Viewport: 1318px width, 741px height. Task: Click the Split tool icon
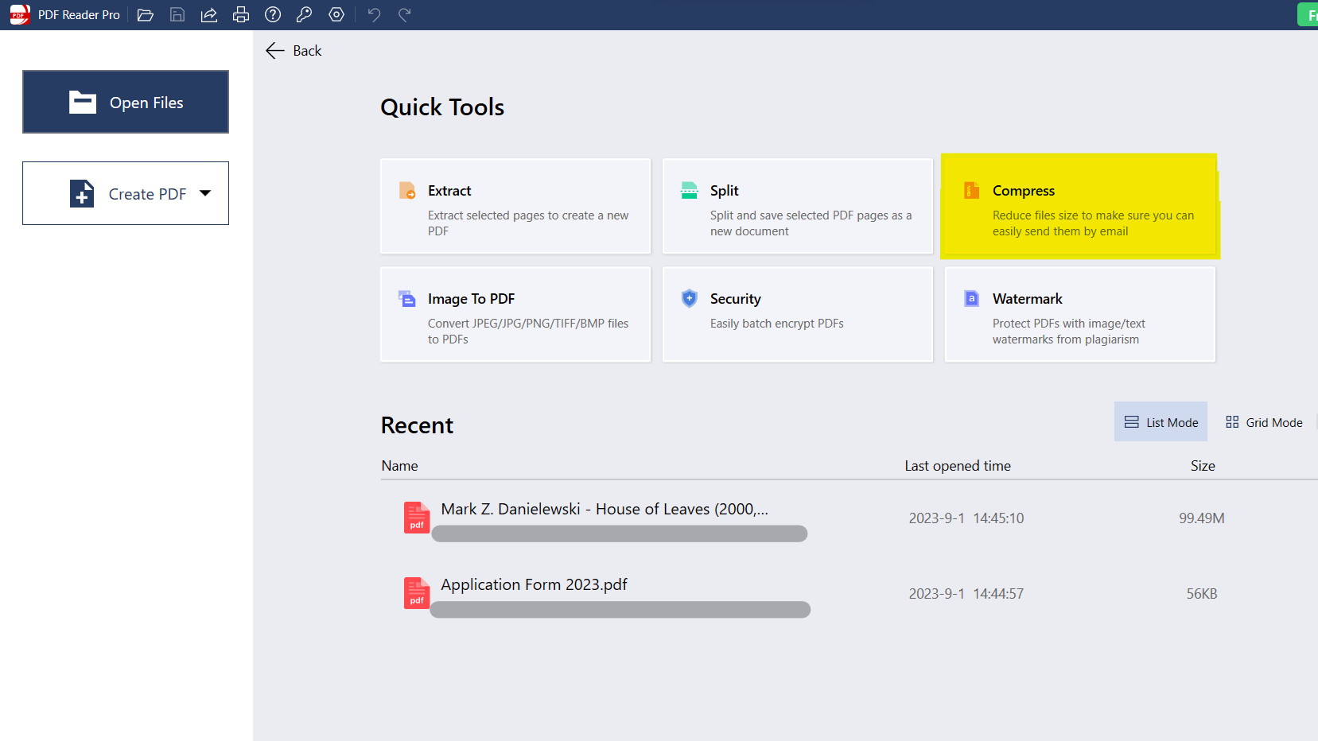point(690,191)
